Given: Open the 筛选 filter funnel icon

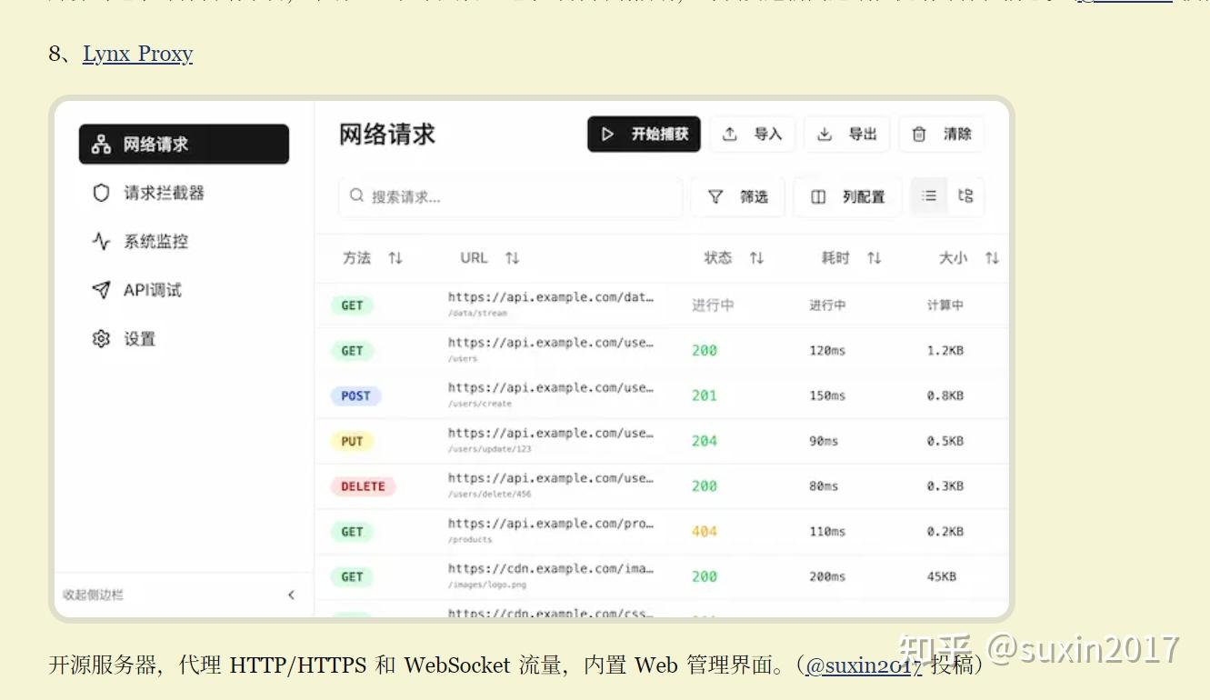Looking at the screenshot, I should point(716,196).
